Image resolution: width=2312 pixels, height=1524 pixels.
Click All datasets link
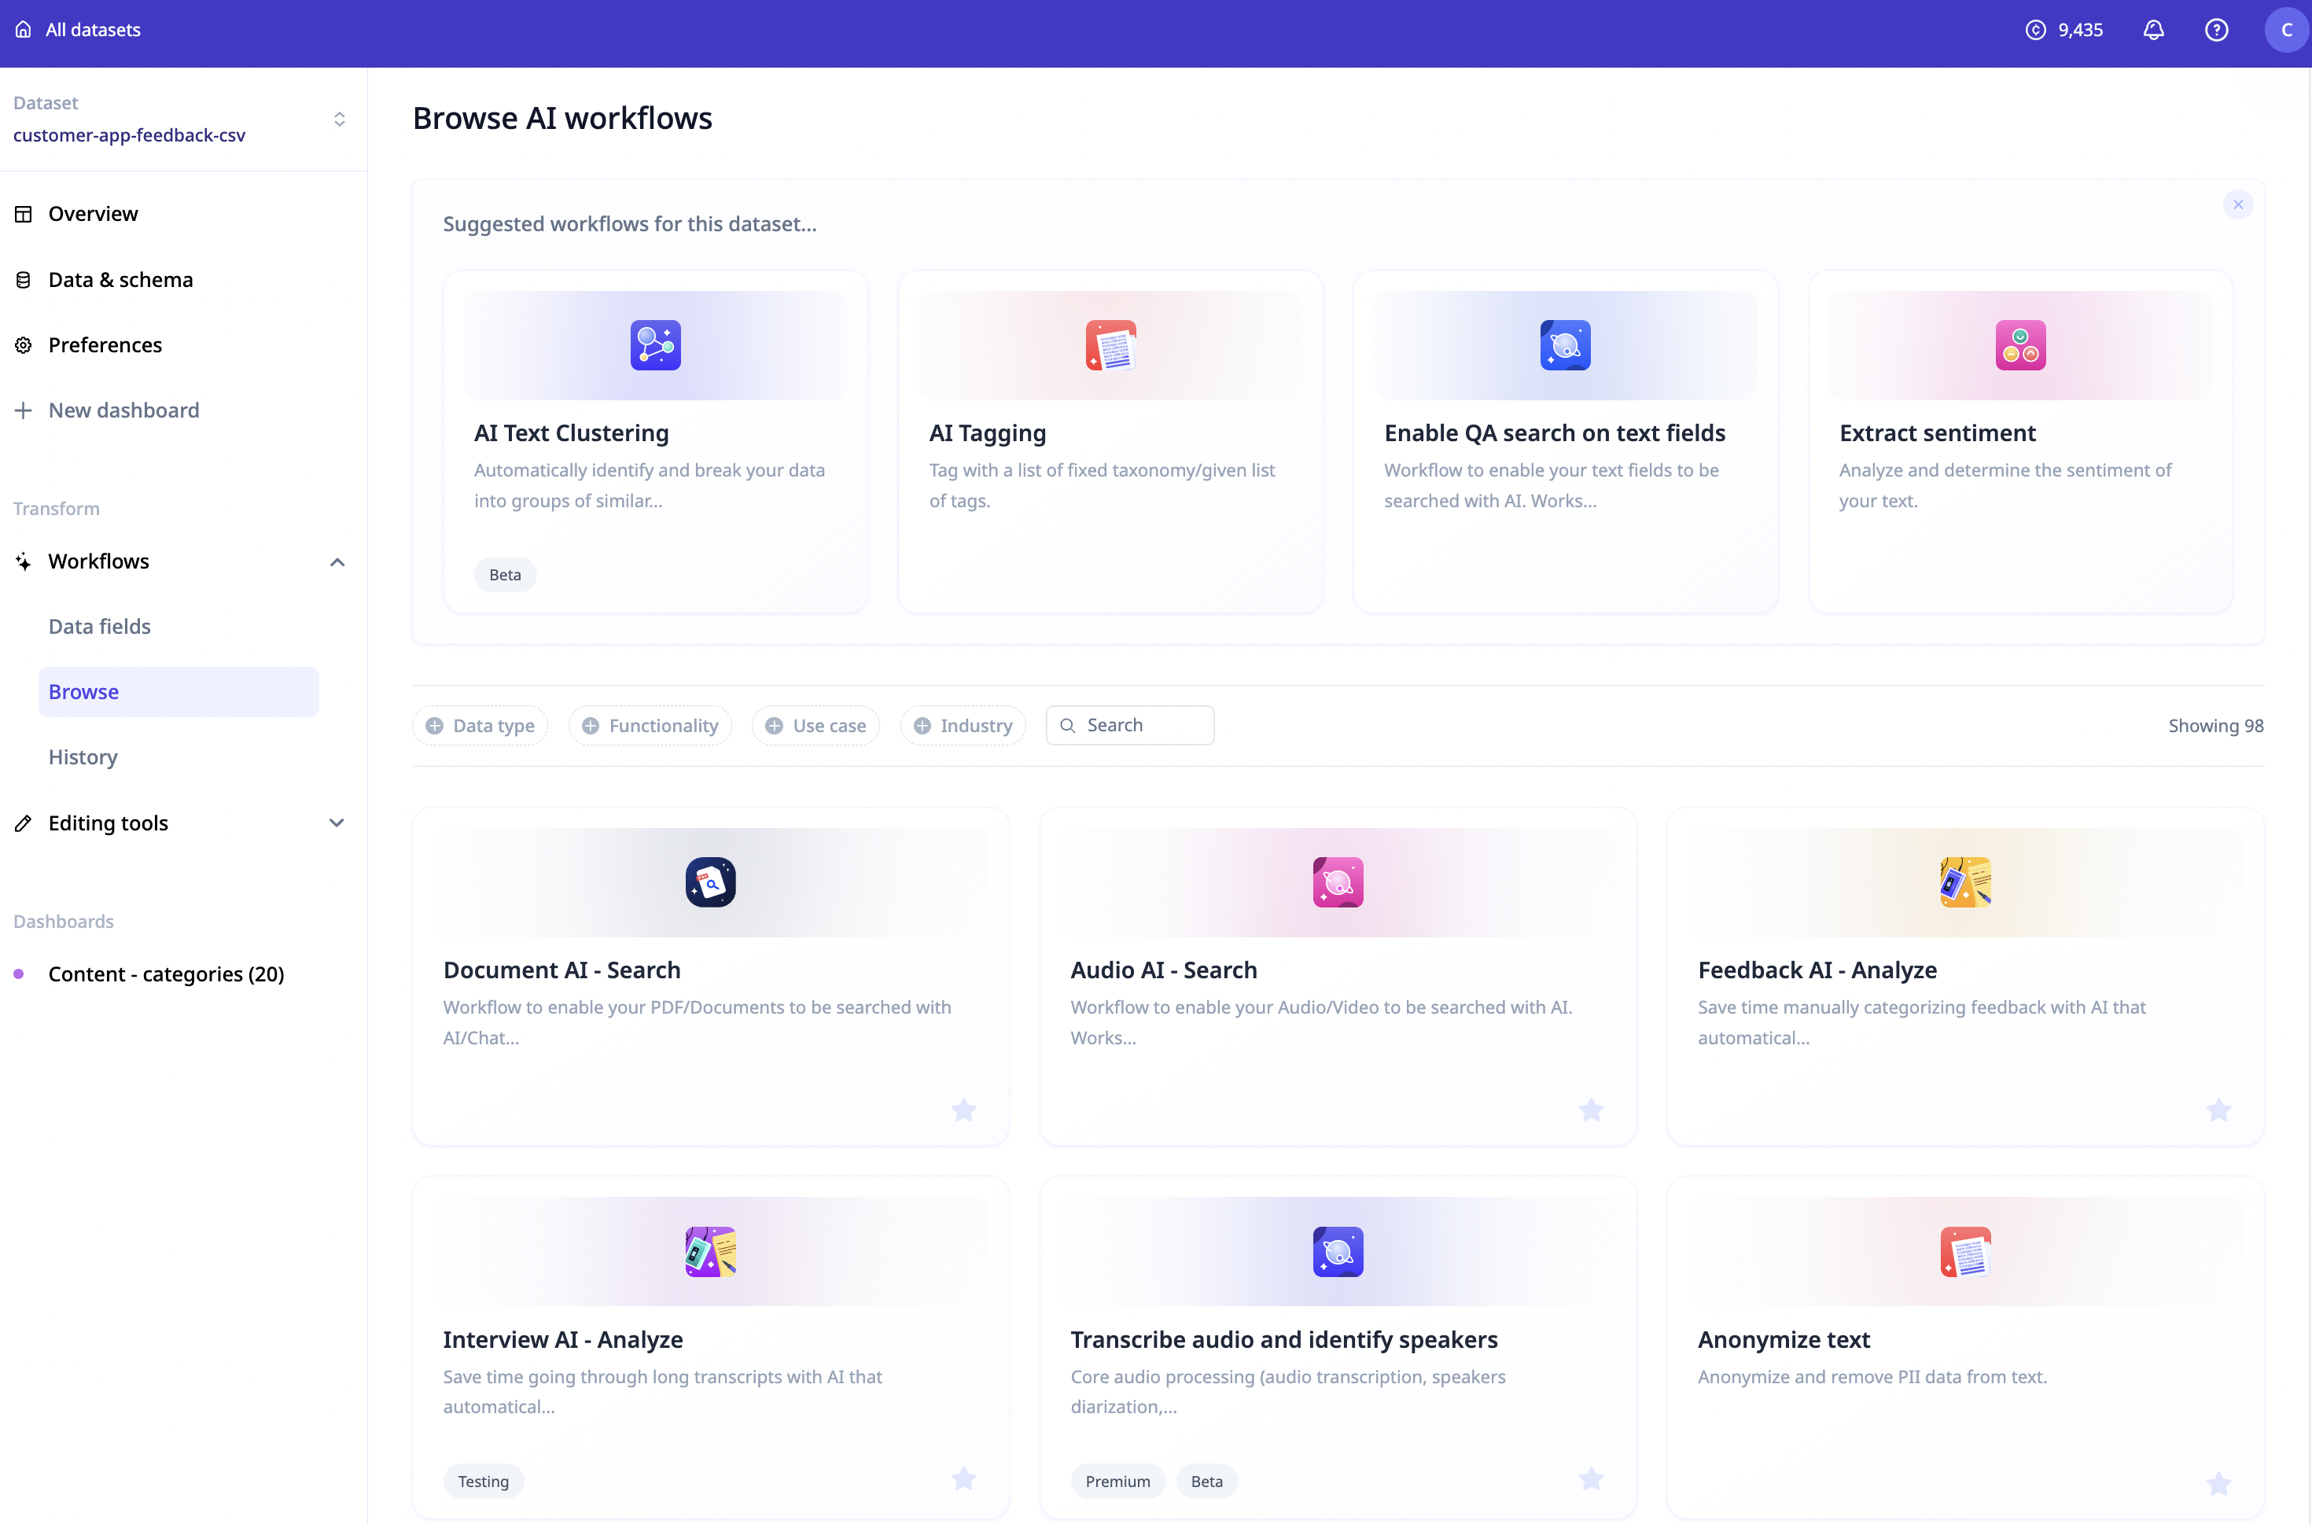(x=92, y=30)
